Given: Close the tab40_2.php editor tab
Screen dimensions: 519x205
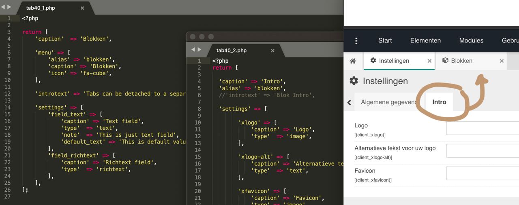Looking at the screenshot, I should click(272, 51).
